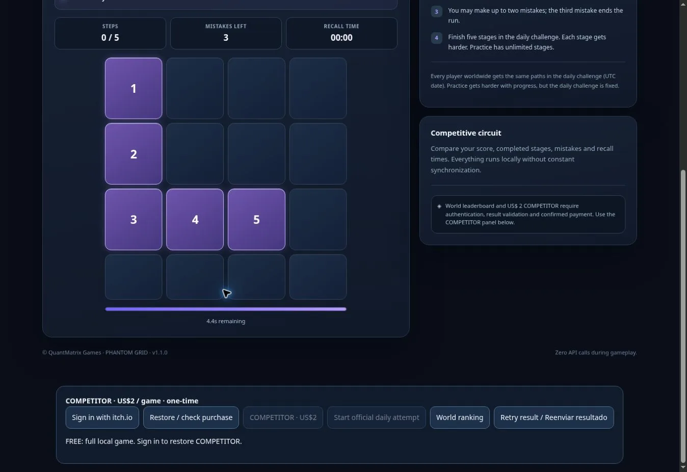Click 'Zero API calls during gameplay.' text

596,353
